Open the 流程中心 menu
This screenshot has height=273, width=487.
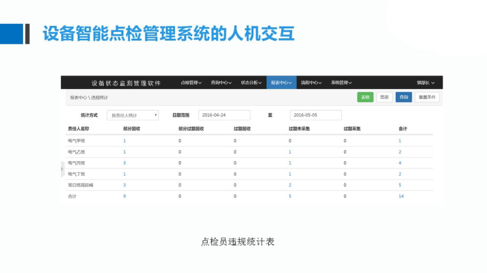click(311, 82)
